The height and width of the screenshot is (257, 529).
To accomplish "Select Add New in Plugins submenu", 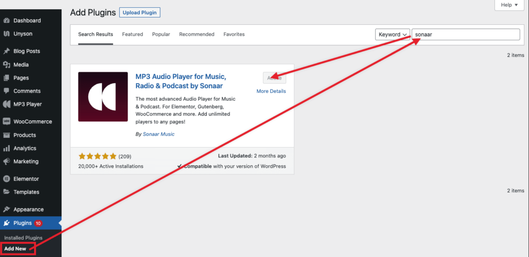I will tap(15, 249).
